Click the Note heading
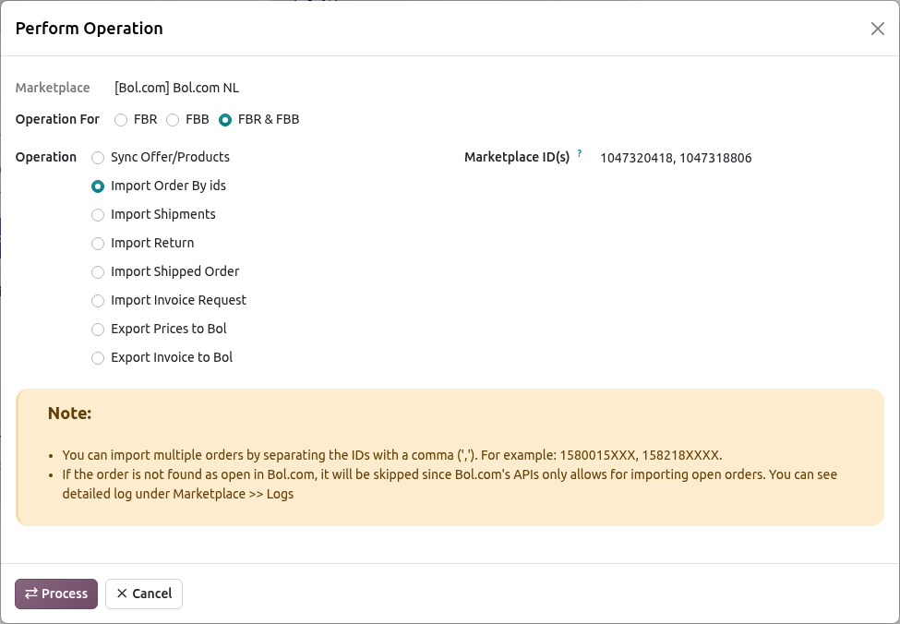 [x=69, y=414]
